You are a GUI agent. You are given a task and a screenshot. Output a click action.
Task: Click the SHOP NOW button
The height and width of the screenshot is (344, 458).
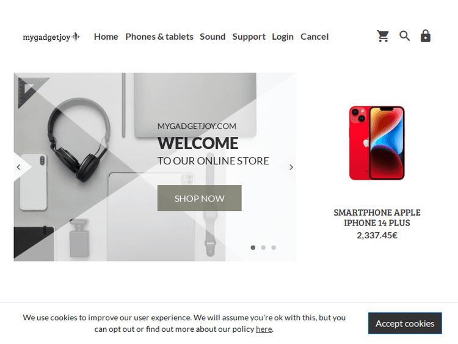[x=200, y=198]
